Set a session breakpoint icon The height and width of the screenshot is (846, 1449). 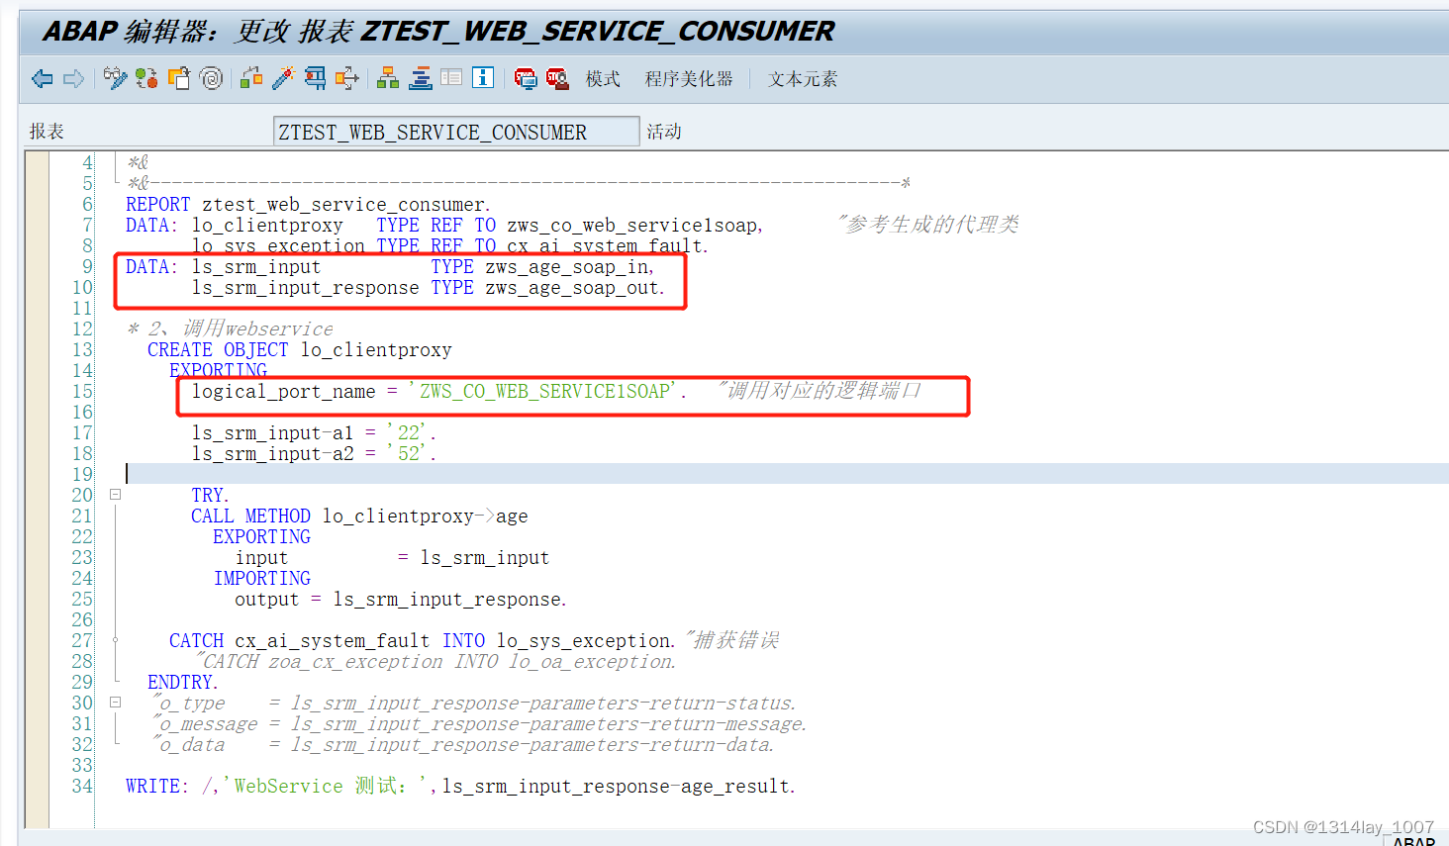click(526, 78)
